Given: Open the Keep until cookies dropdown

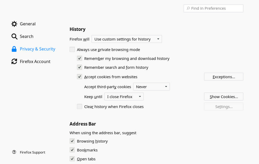Looking at the screenshot, I should pyautogui.click(x=124, y=97).
